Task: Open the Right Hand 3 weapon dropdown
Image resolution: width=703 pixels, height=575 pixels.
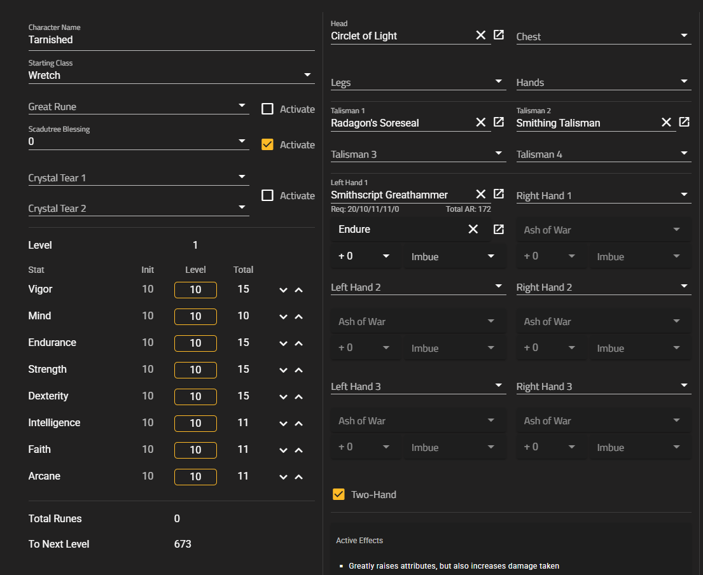Action: (604, 386)
